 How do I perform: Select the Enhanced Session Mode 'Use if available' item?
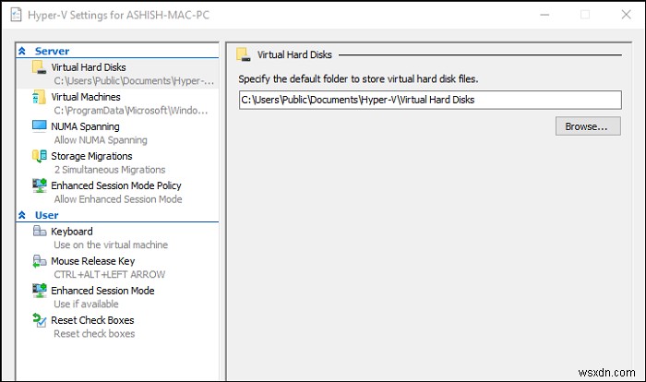[102, 291]
